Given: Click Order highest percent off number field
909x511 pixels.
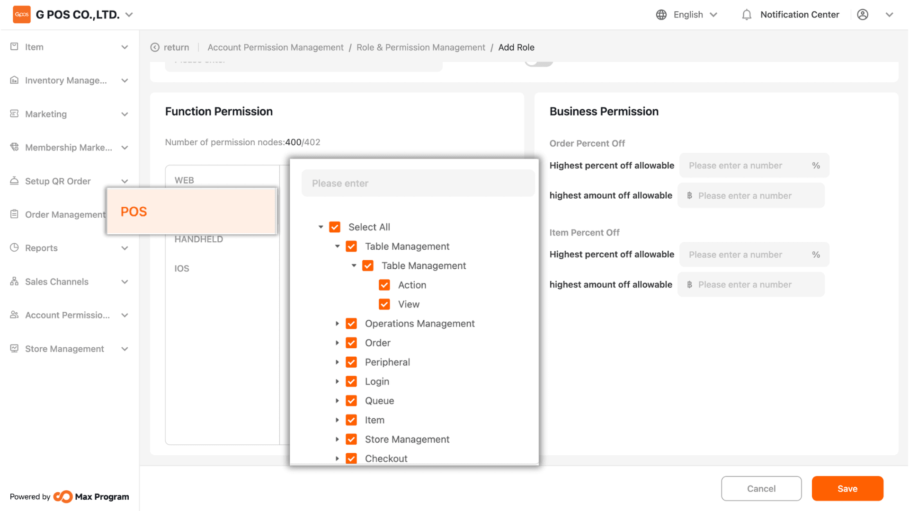Looking at the screenshot, I should pos(754,166).
